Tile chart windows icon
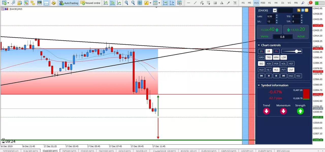The height and width of the screenshot is (152, 325). (x=140, y=3)
